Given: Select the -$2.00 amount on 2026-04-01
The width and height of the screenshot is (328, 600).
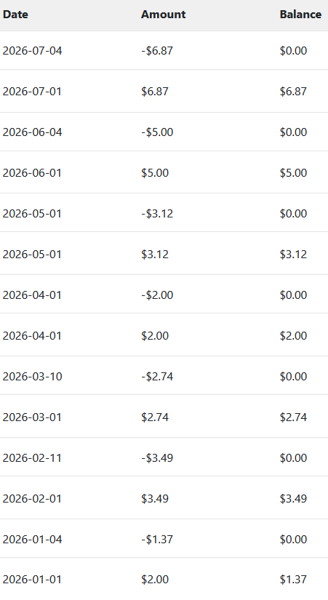Looking at the screenshot, I should [157, 295].
